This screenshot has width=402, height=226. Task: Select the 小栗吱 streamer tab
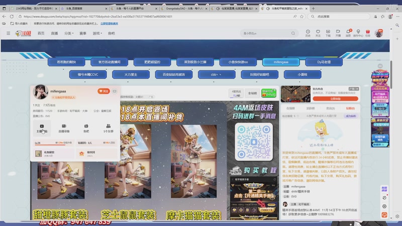click(303, 74)
